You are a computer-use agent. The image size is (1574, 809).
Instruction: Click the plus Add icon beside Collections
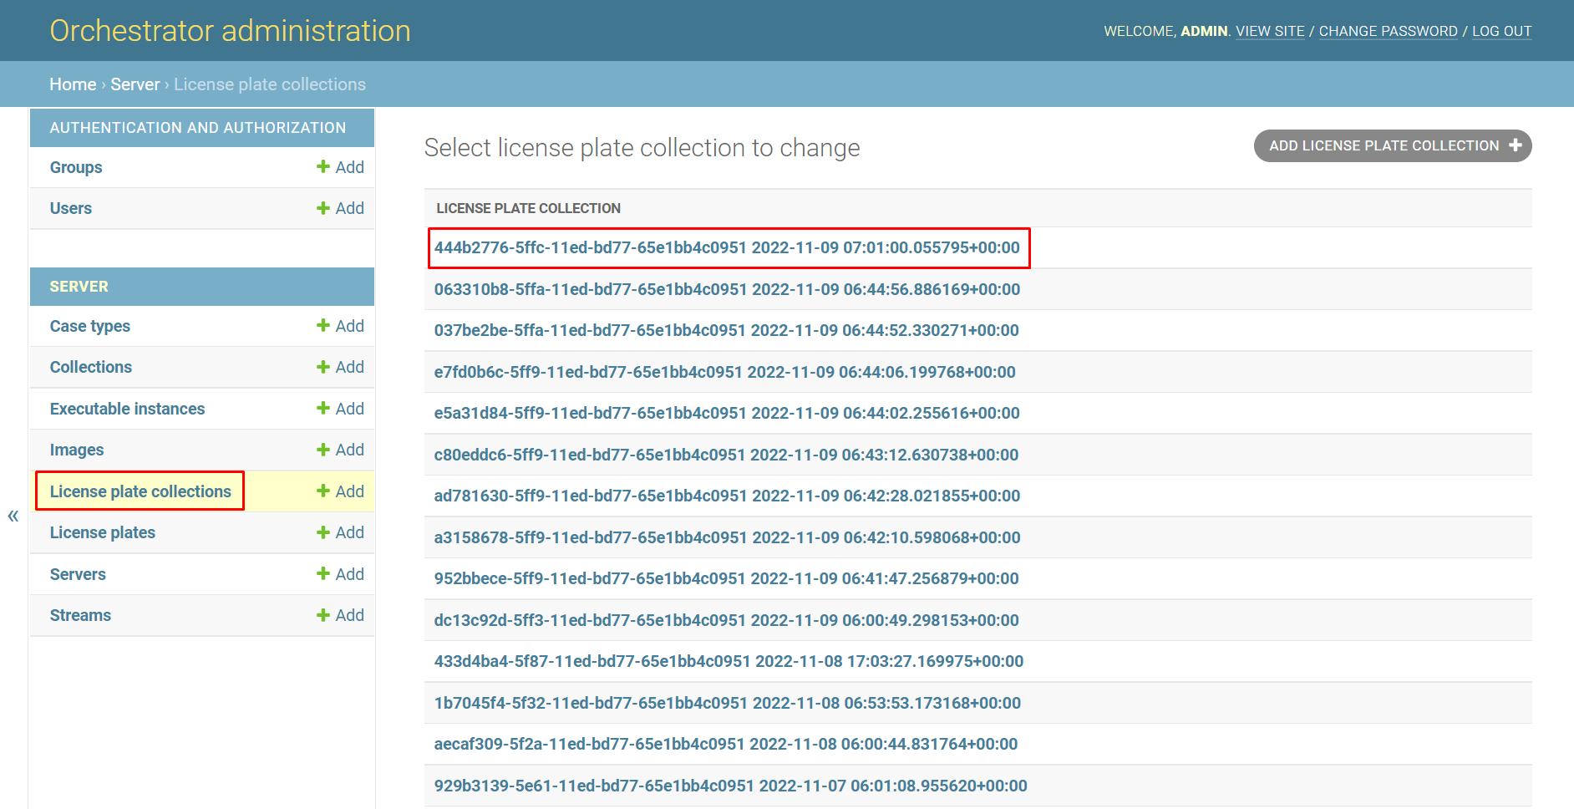coord(323,367)
